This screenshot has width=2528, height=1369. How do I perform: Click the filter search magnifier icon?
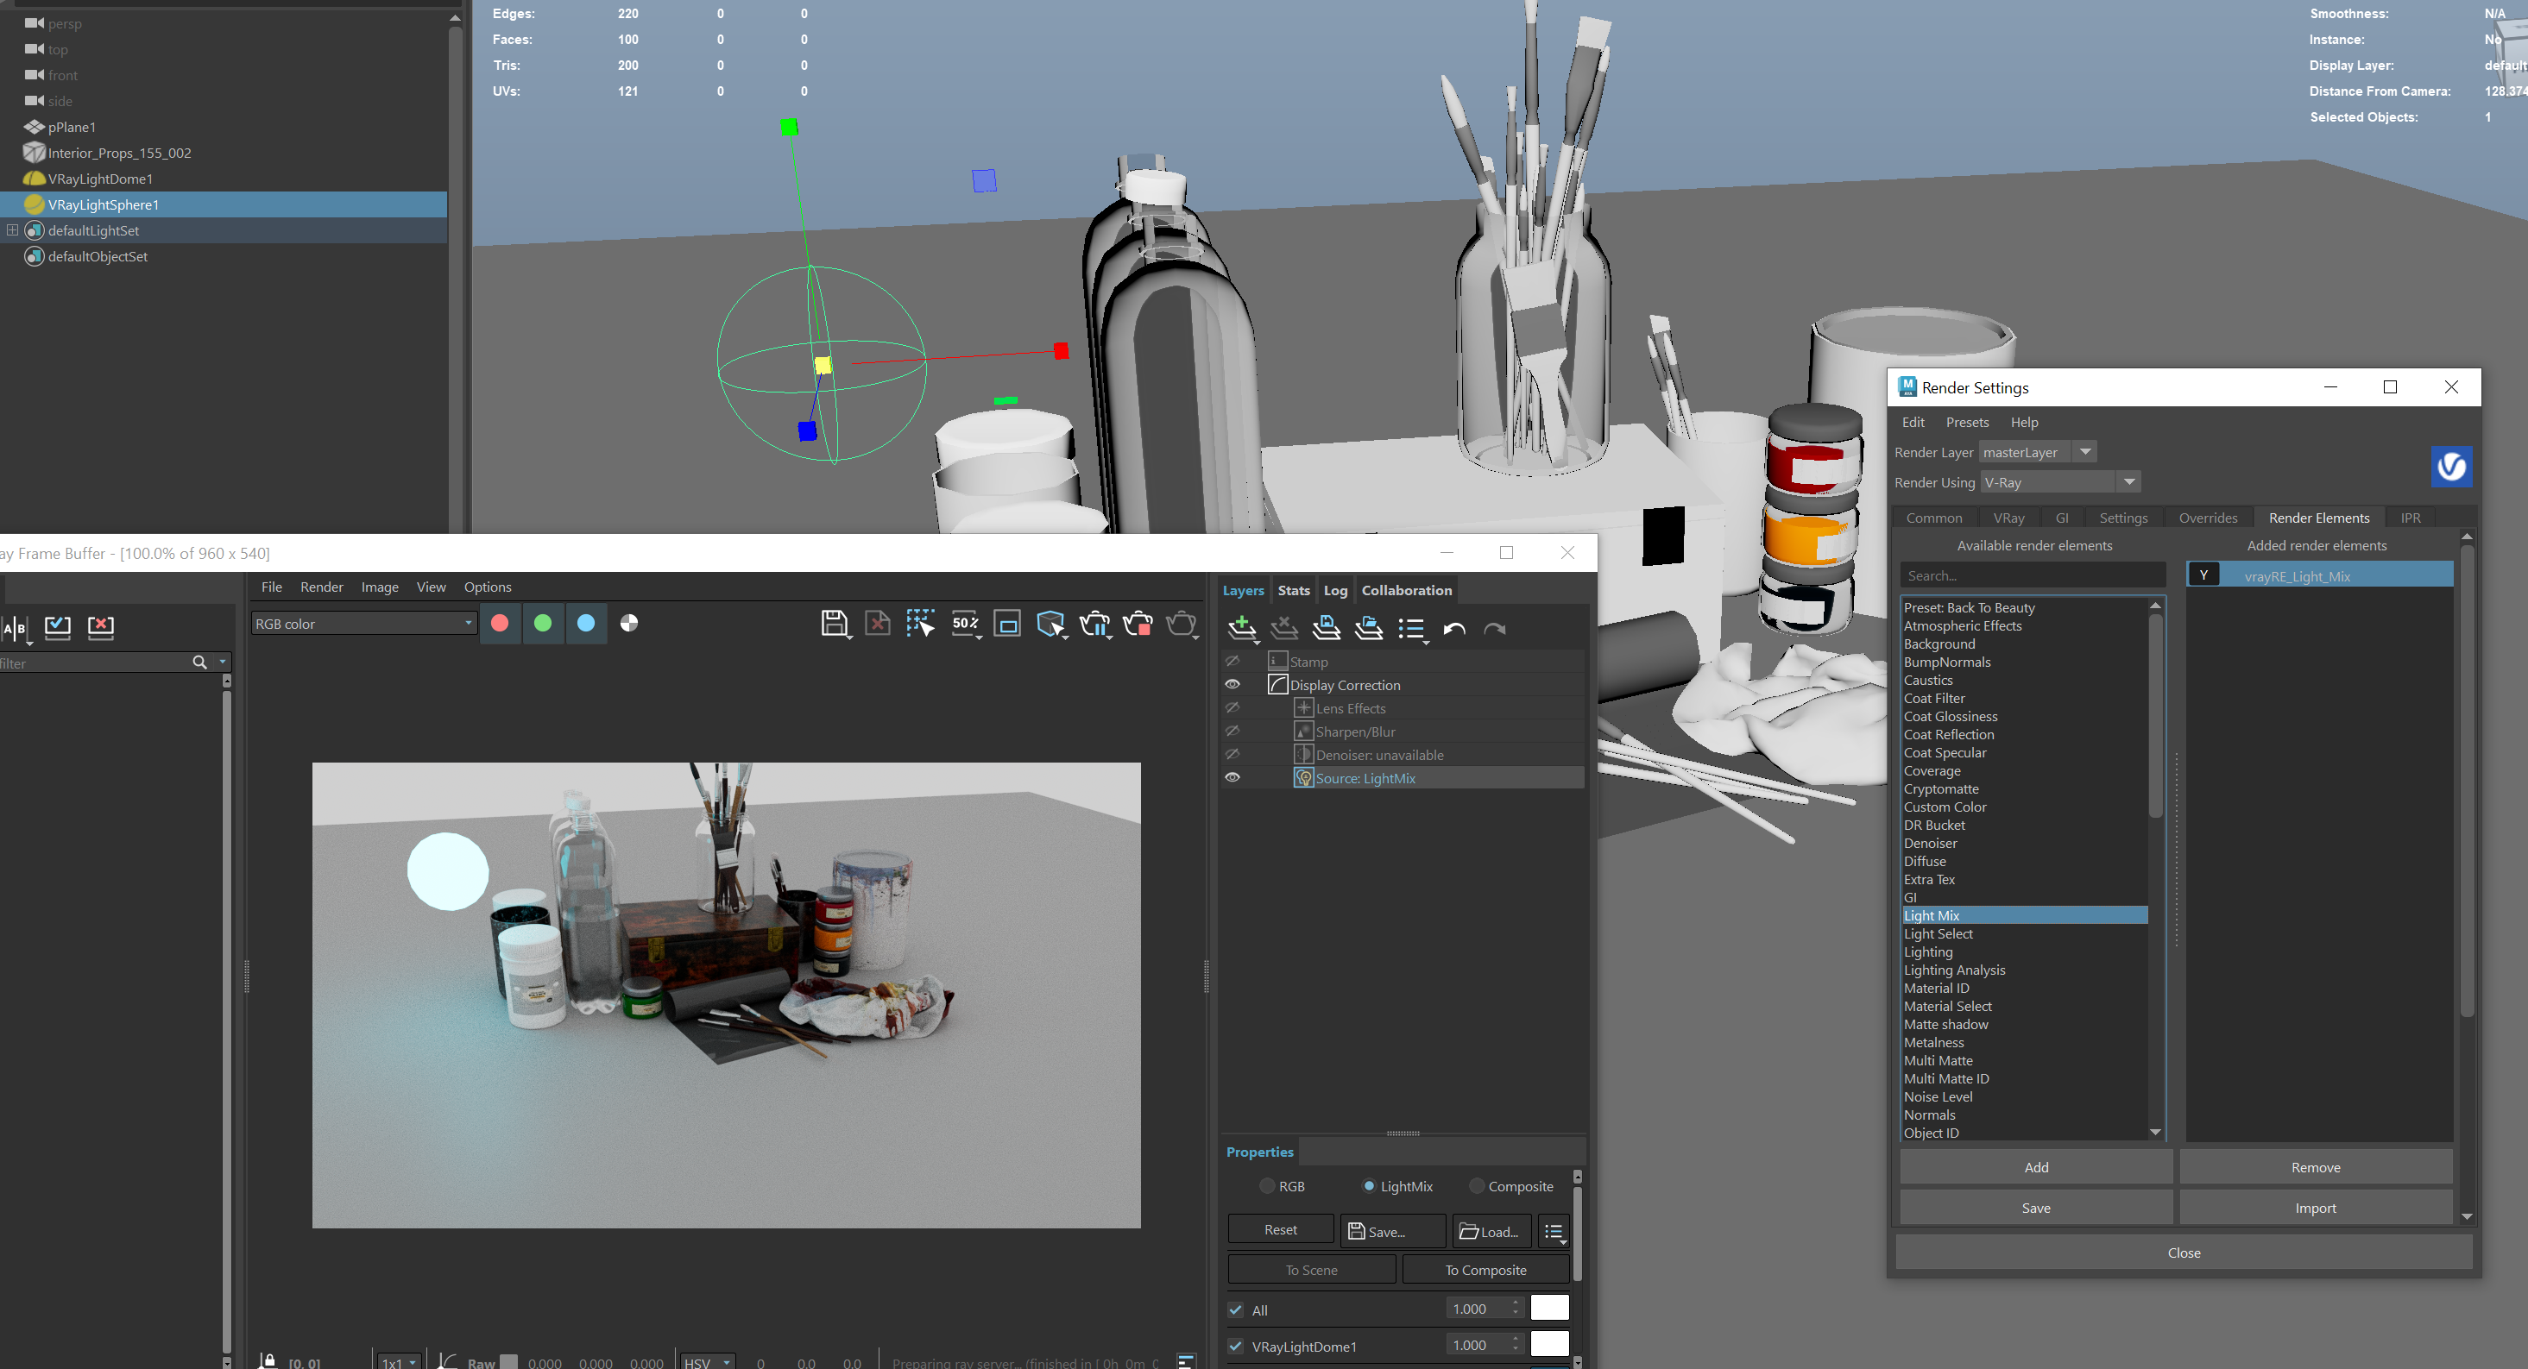(199, 662)
